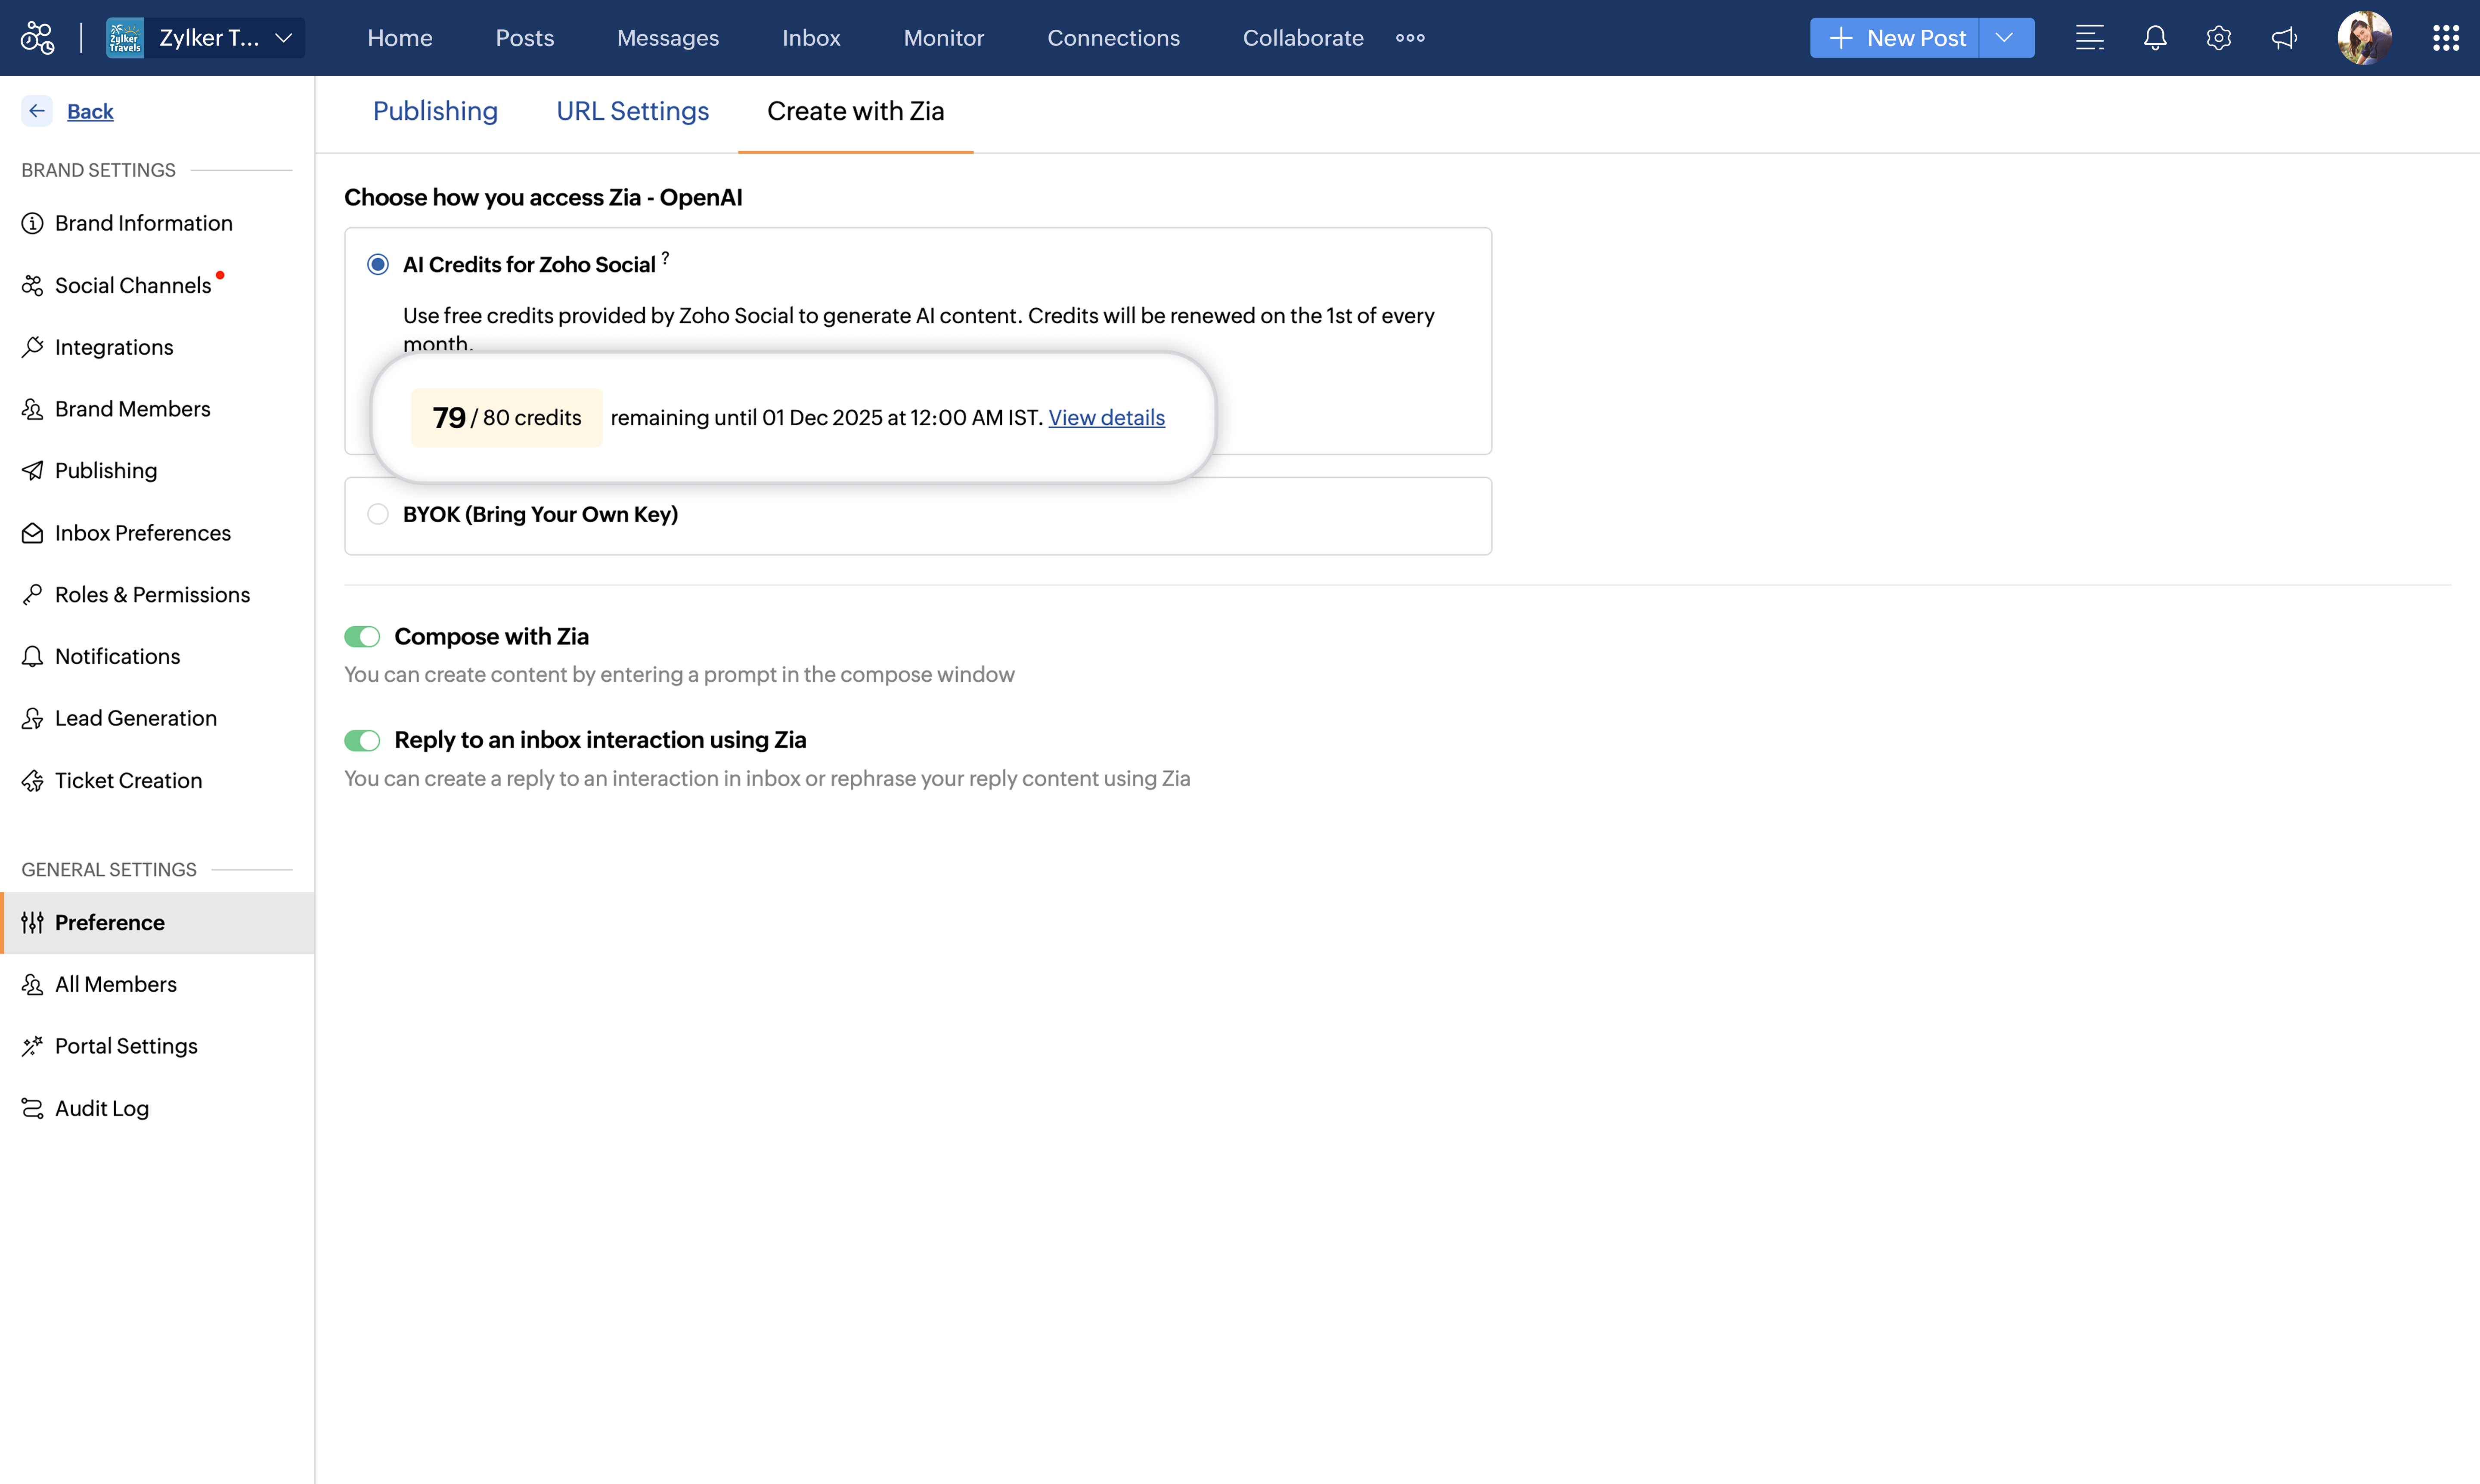The width and height of the screenshot is (2480, 1484).
Task: Click the notifications bell icon
Action: click(x=2155, y=38)
